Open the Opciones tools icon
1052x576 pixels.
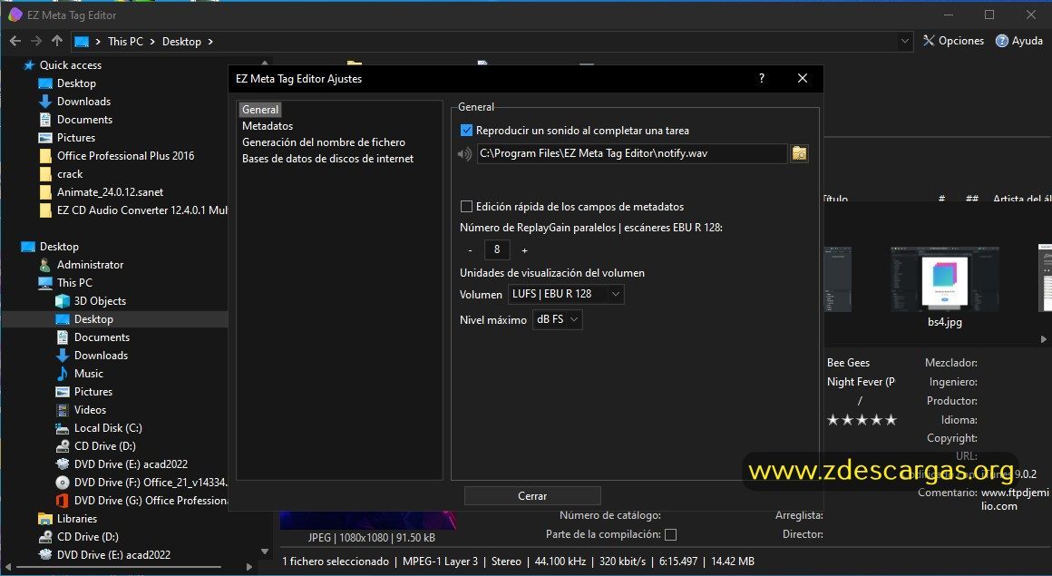[x=929, y=41]
